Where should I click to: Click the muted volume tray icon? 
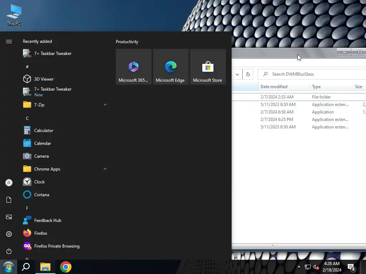click(316, 267)
